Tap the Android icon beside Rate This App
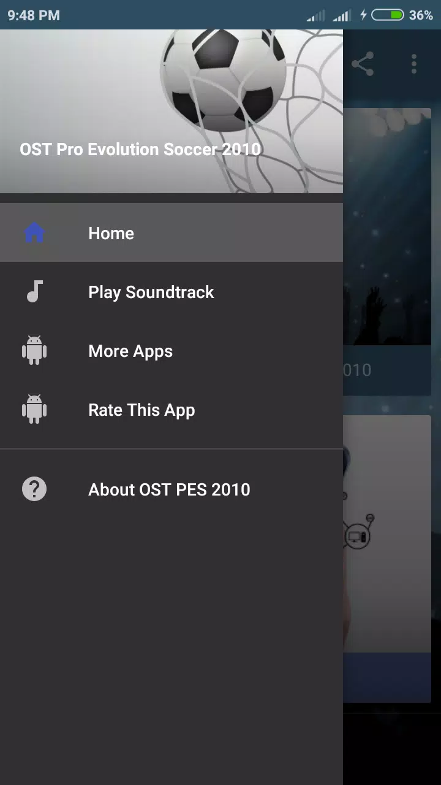 34,410
